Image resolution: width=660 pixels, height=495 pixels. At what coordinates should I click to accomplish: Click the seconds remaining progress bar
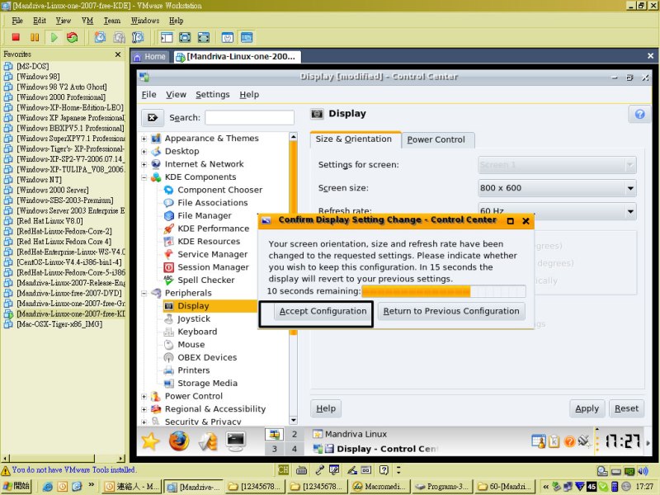(x=443, y=291)
